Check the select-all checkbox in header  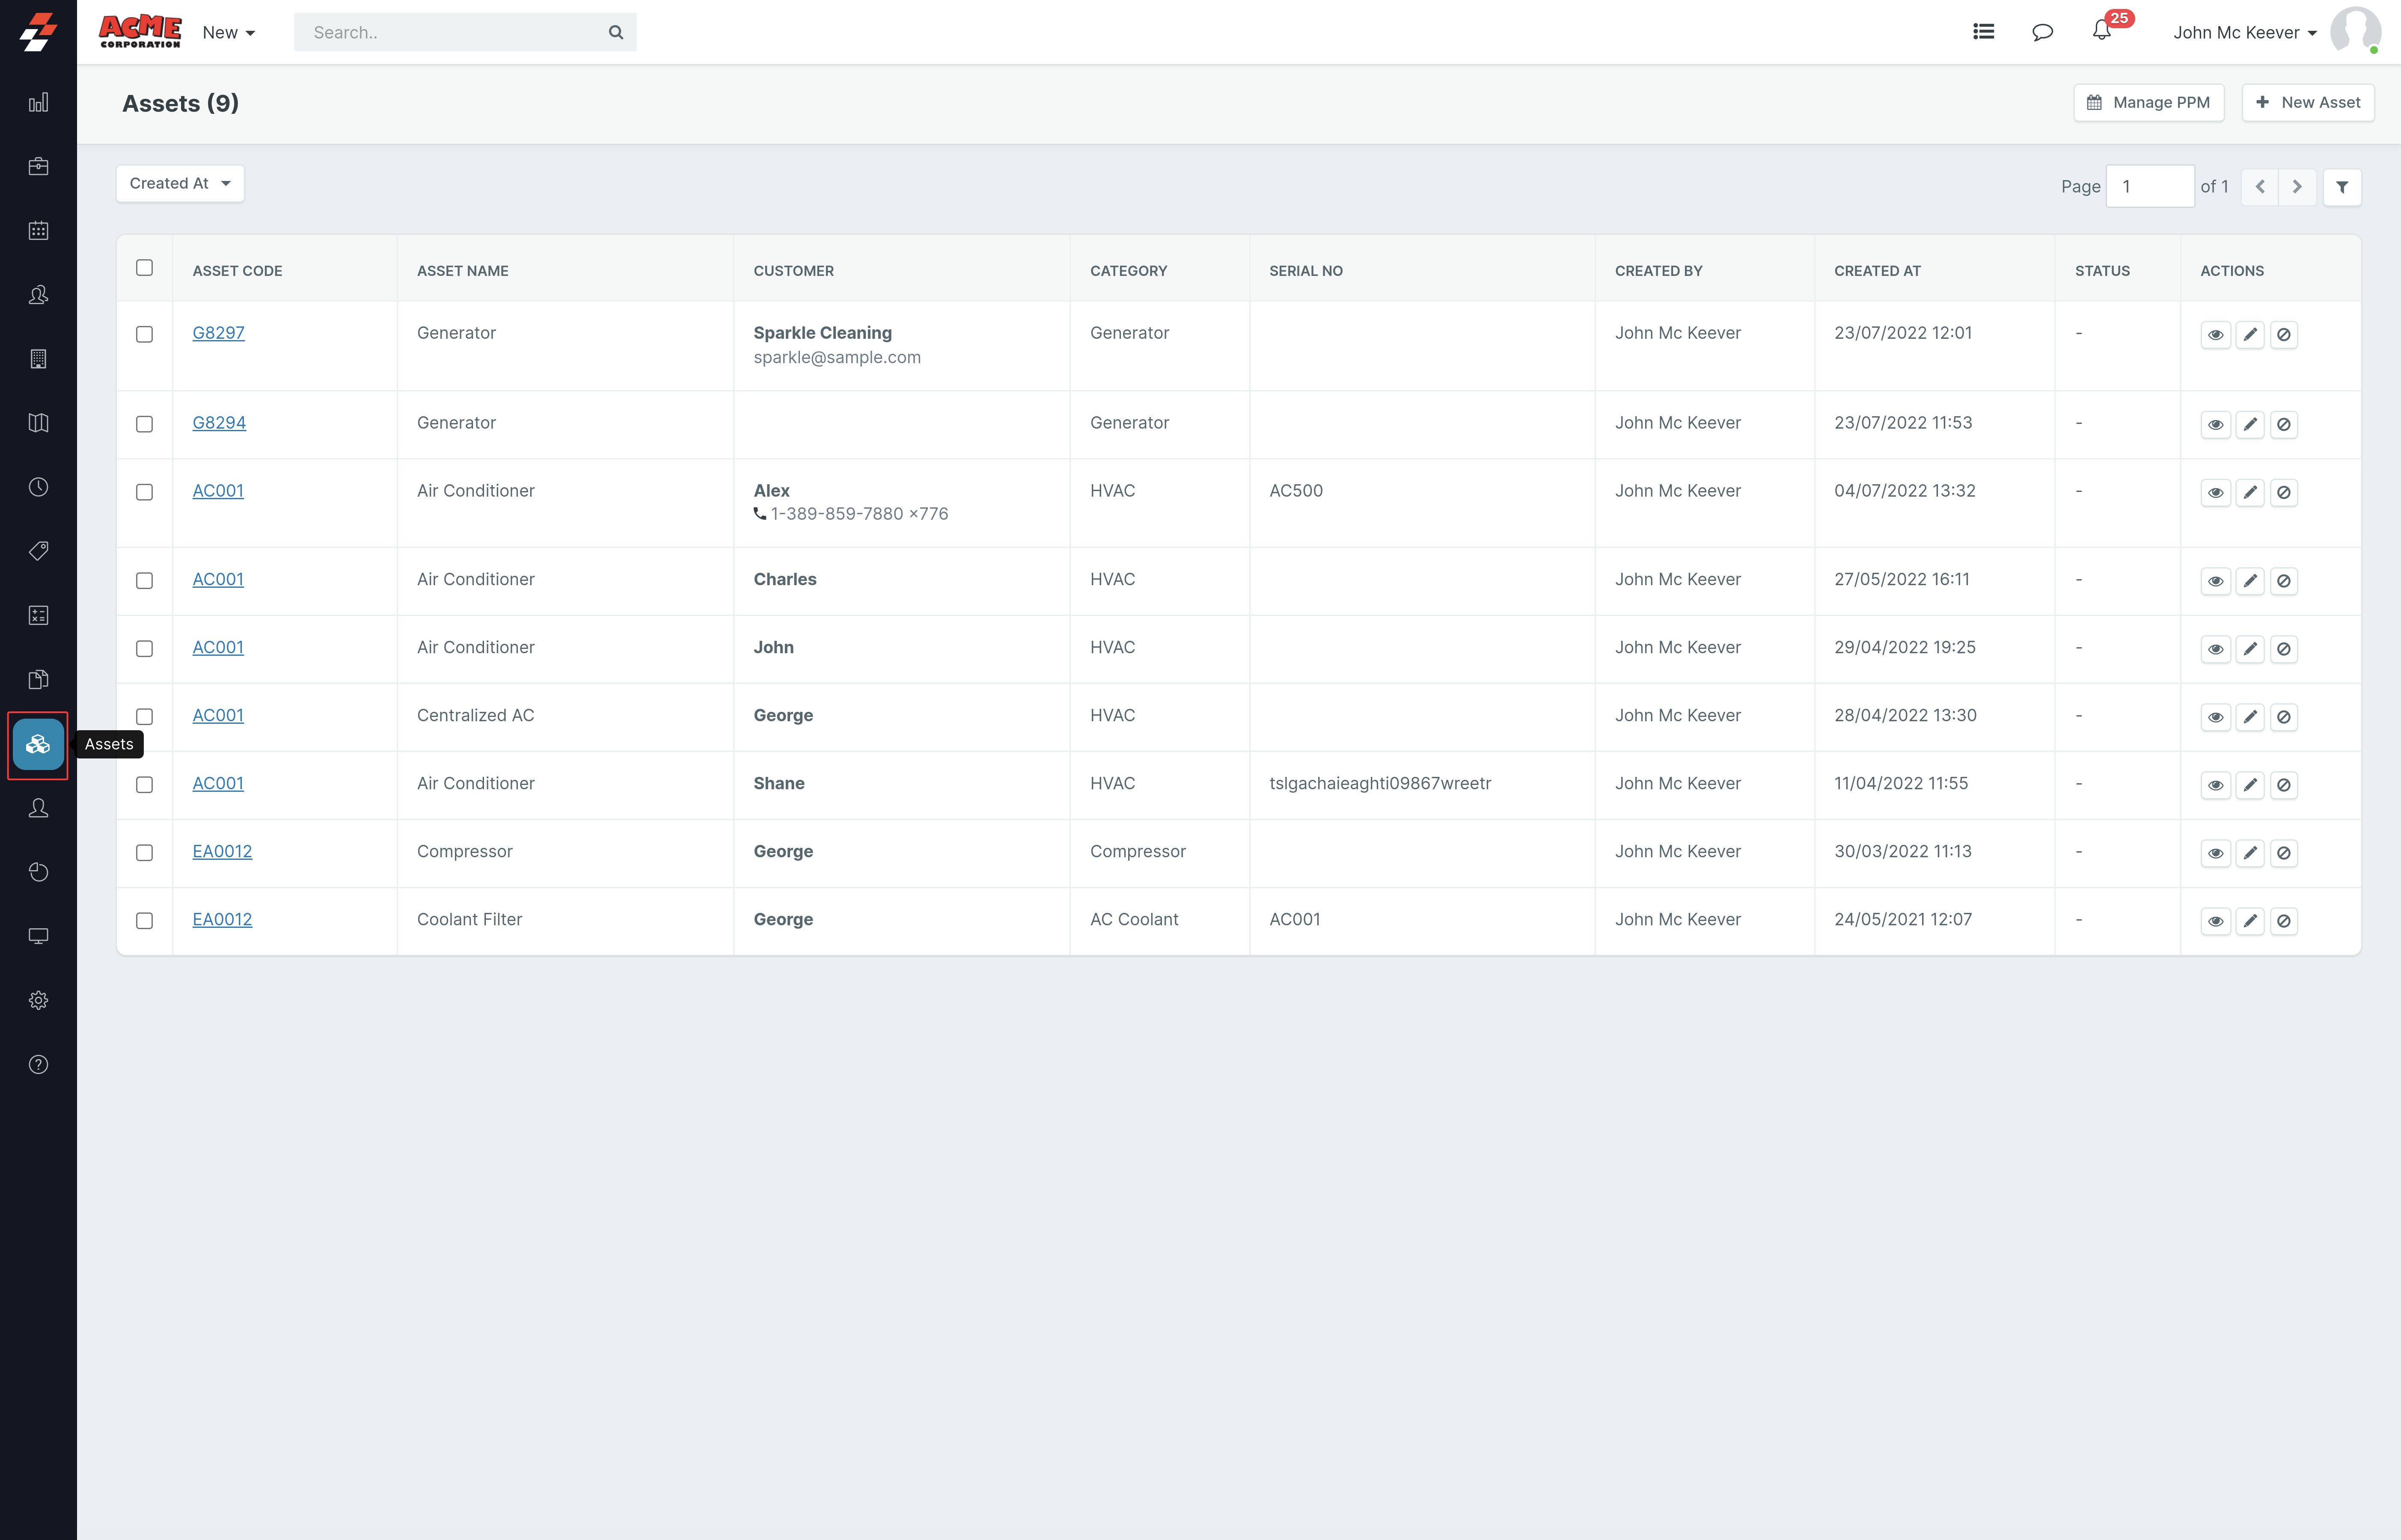coord(145,268)
